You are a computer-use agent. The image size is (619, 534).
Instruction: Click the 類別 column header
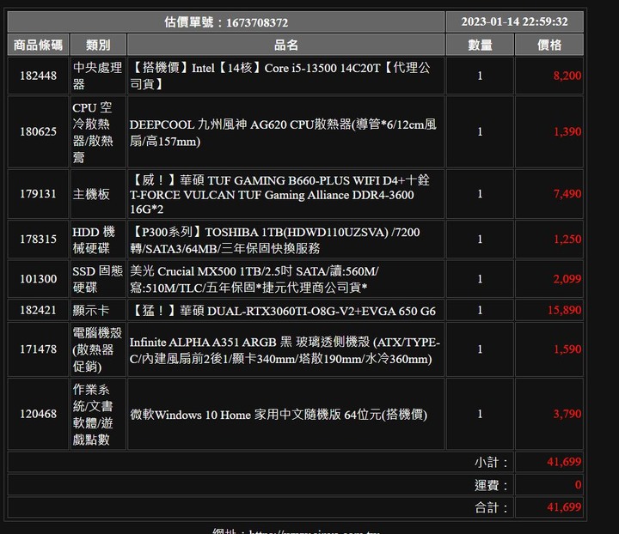pyautogui.click(x=98, y=45)
